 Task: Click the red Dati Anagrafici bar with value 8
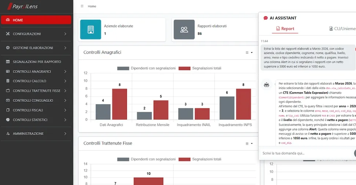120,104
